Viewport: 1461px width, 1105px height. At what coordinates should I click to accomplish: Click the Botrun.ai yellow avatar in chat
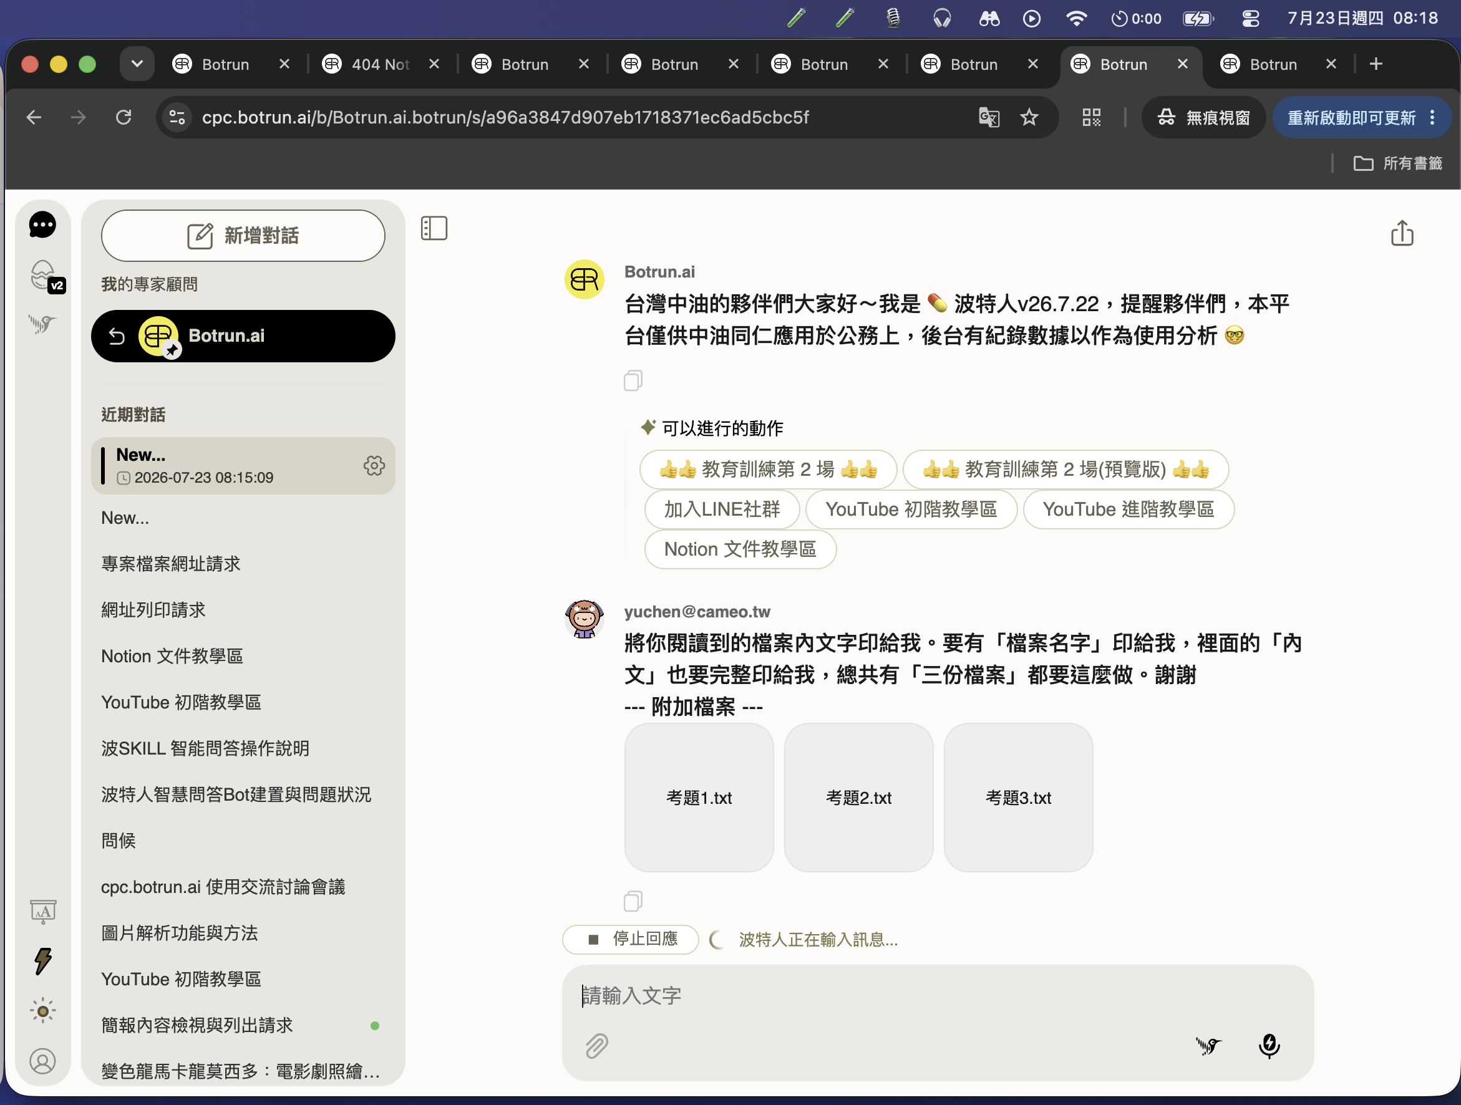584,280
